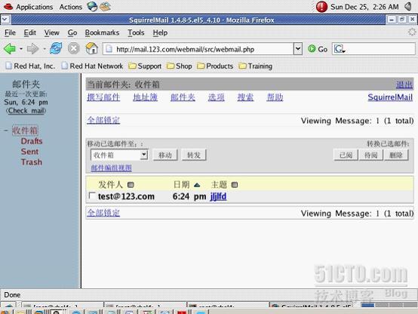This screenshot has width=418, height=314.
Task: Open the 帮助 help link
Action: pyautogui.click(x=275, y=97)
